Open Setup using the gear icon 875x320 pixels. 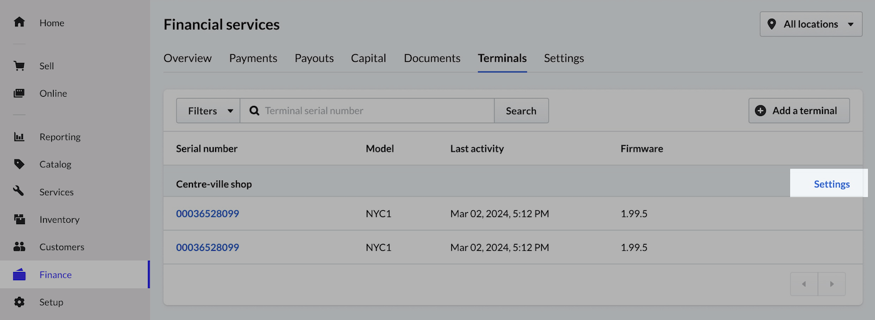(19, 302)
